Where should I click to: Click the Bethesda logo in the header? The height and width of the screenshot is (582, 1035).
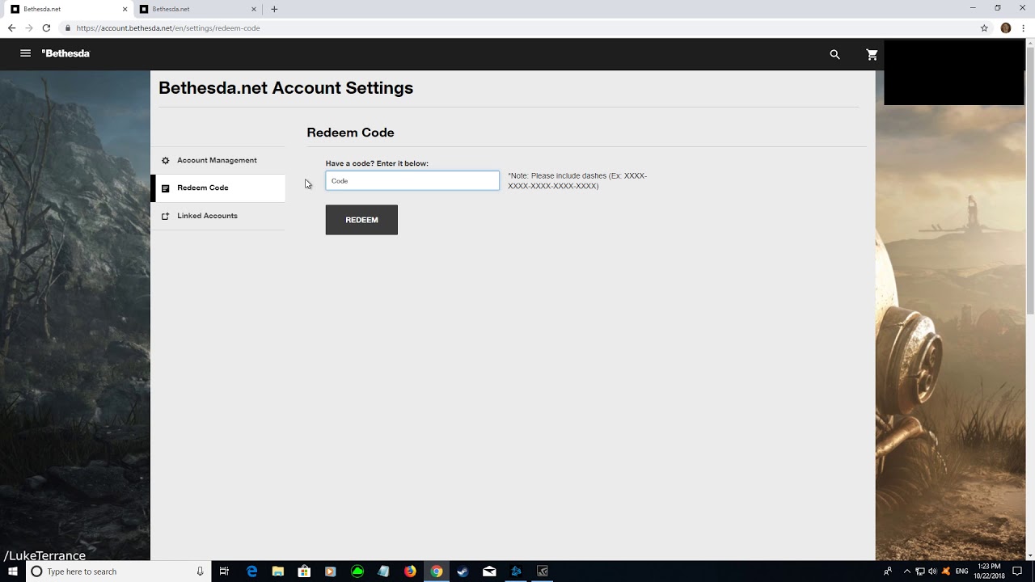[x=65, y=53]
